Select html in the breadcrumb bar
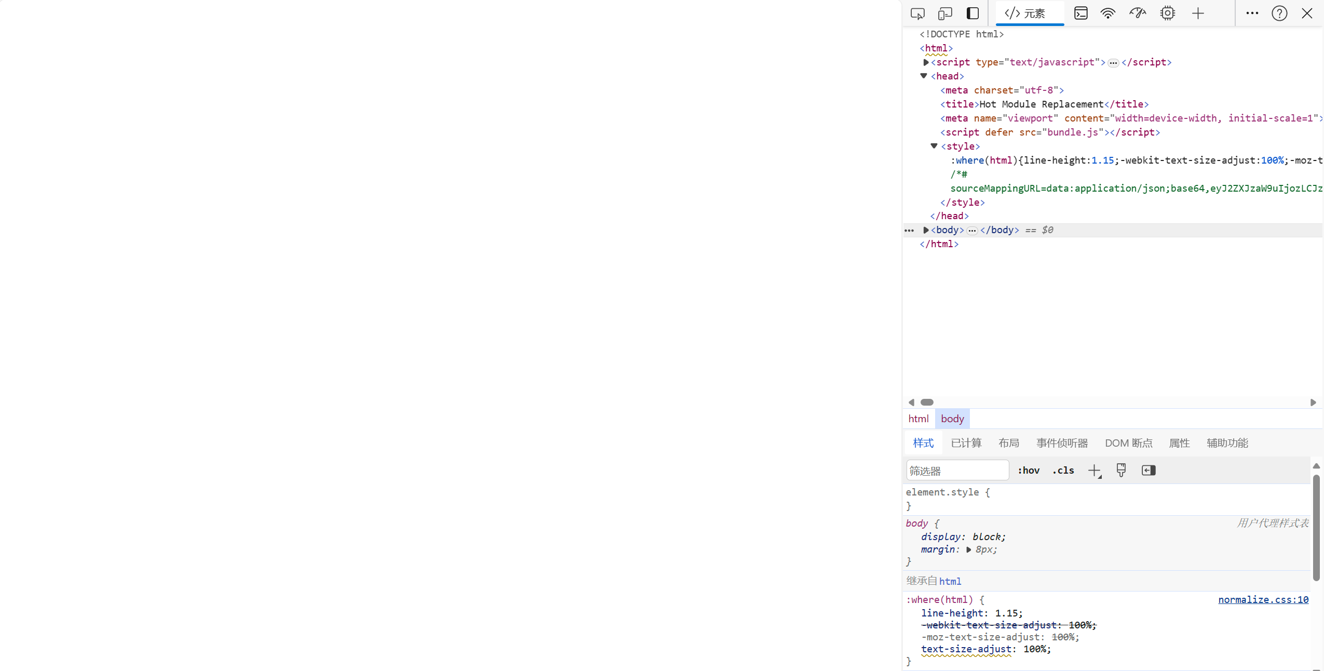1324x671 pixels. coord(918,419)
